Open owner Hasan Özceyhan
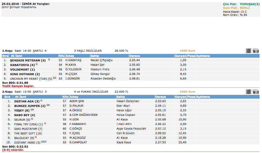This screenshot has height=153, width=262. (128, 101)
